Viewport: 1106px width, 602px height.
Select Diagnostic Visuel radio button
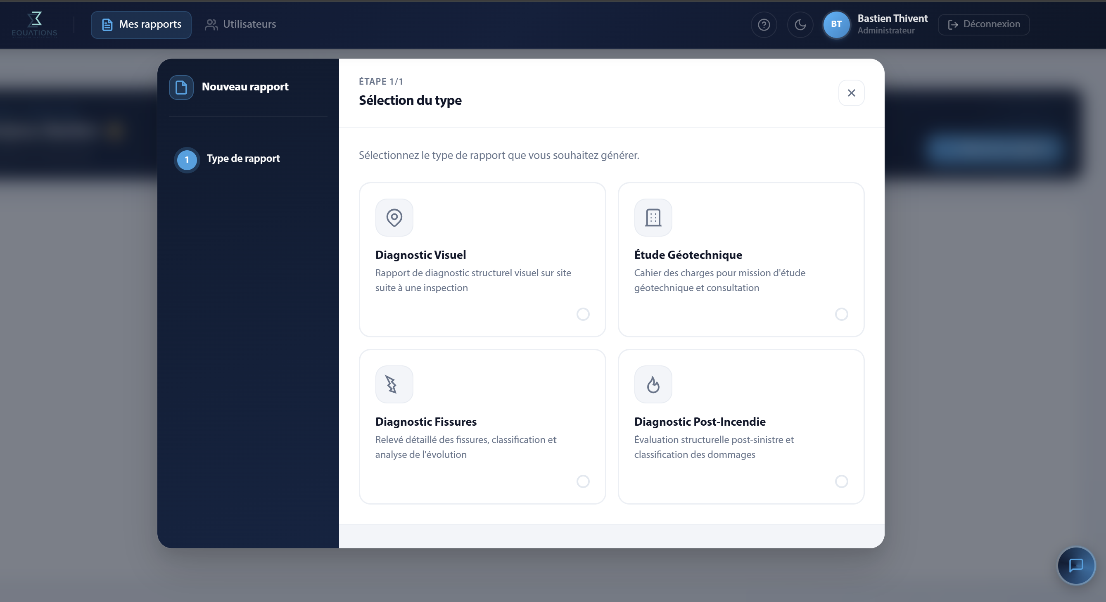(583, 314)
